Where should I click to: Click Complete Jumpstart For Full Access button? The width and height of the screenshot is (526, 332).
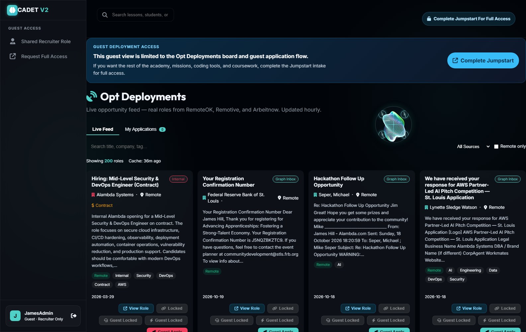click(469, 19)
